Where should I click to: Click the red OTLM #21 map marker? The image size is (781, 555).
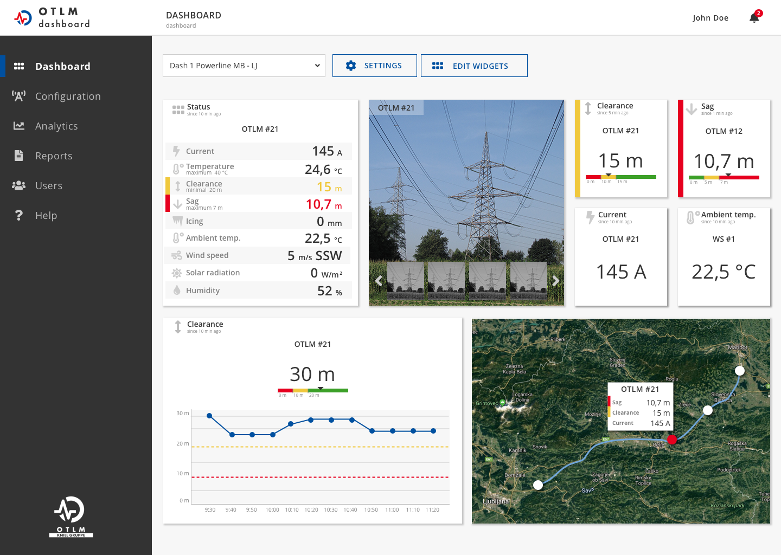(671, 440)
